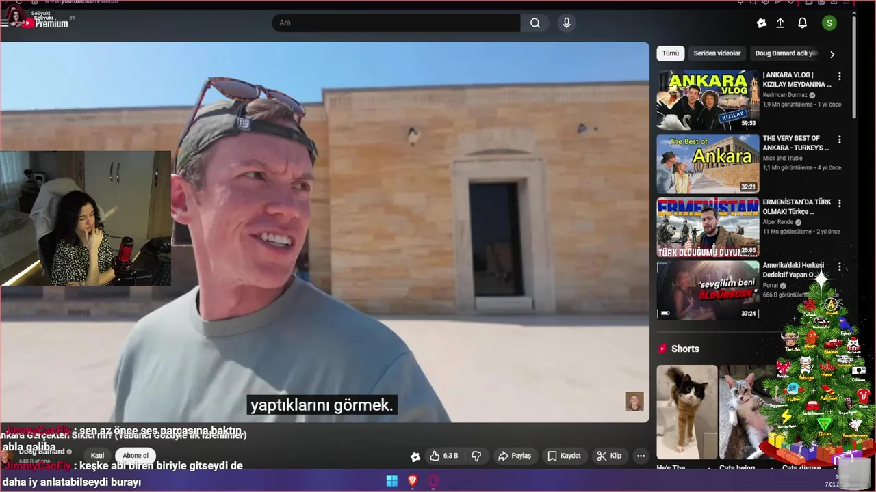The width and height of the screenshot is (876, 492).
Task: Click the Abone ol subscribe button
Action: [x=136, y=456]
